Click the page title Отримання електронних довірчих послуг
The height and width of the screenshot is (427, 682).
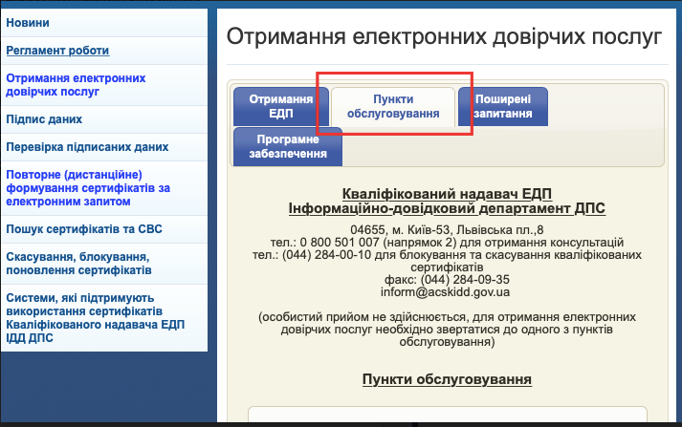click(x=444, y=37)
